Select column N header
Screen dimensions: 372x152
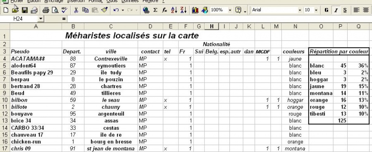295,27
